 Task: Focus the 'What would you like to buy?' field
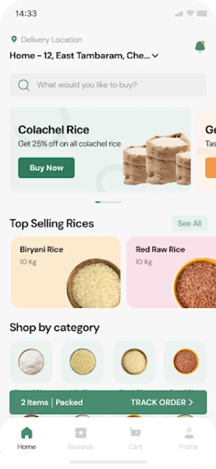tap(108, 85)
